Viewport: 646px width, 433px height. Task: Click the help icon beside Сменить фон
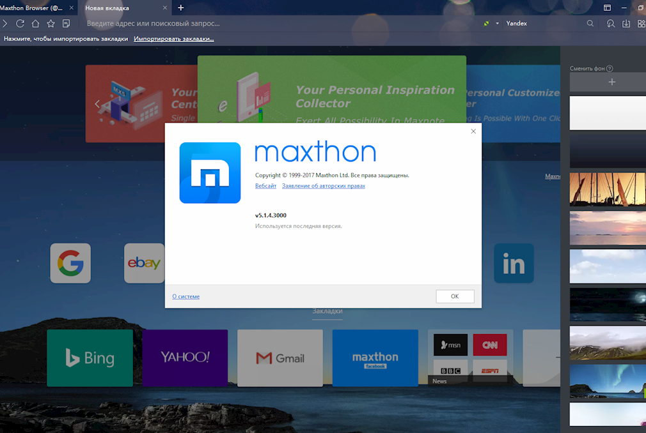(610, 68)
